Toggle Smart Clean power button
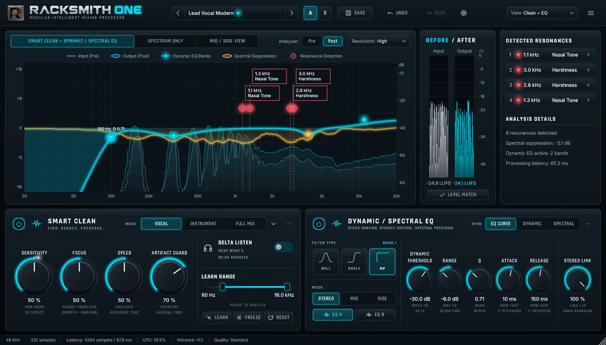Screen dimensions: 606x345 (19, 224)
